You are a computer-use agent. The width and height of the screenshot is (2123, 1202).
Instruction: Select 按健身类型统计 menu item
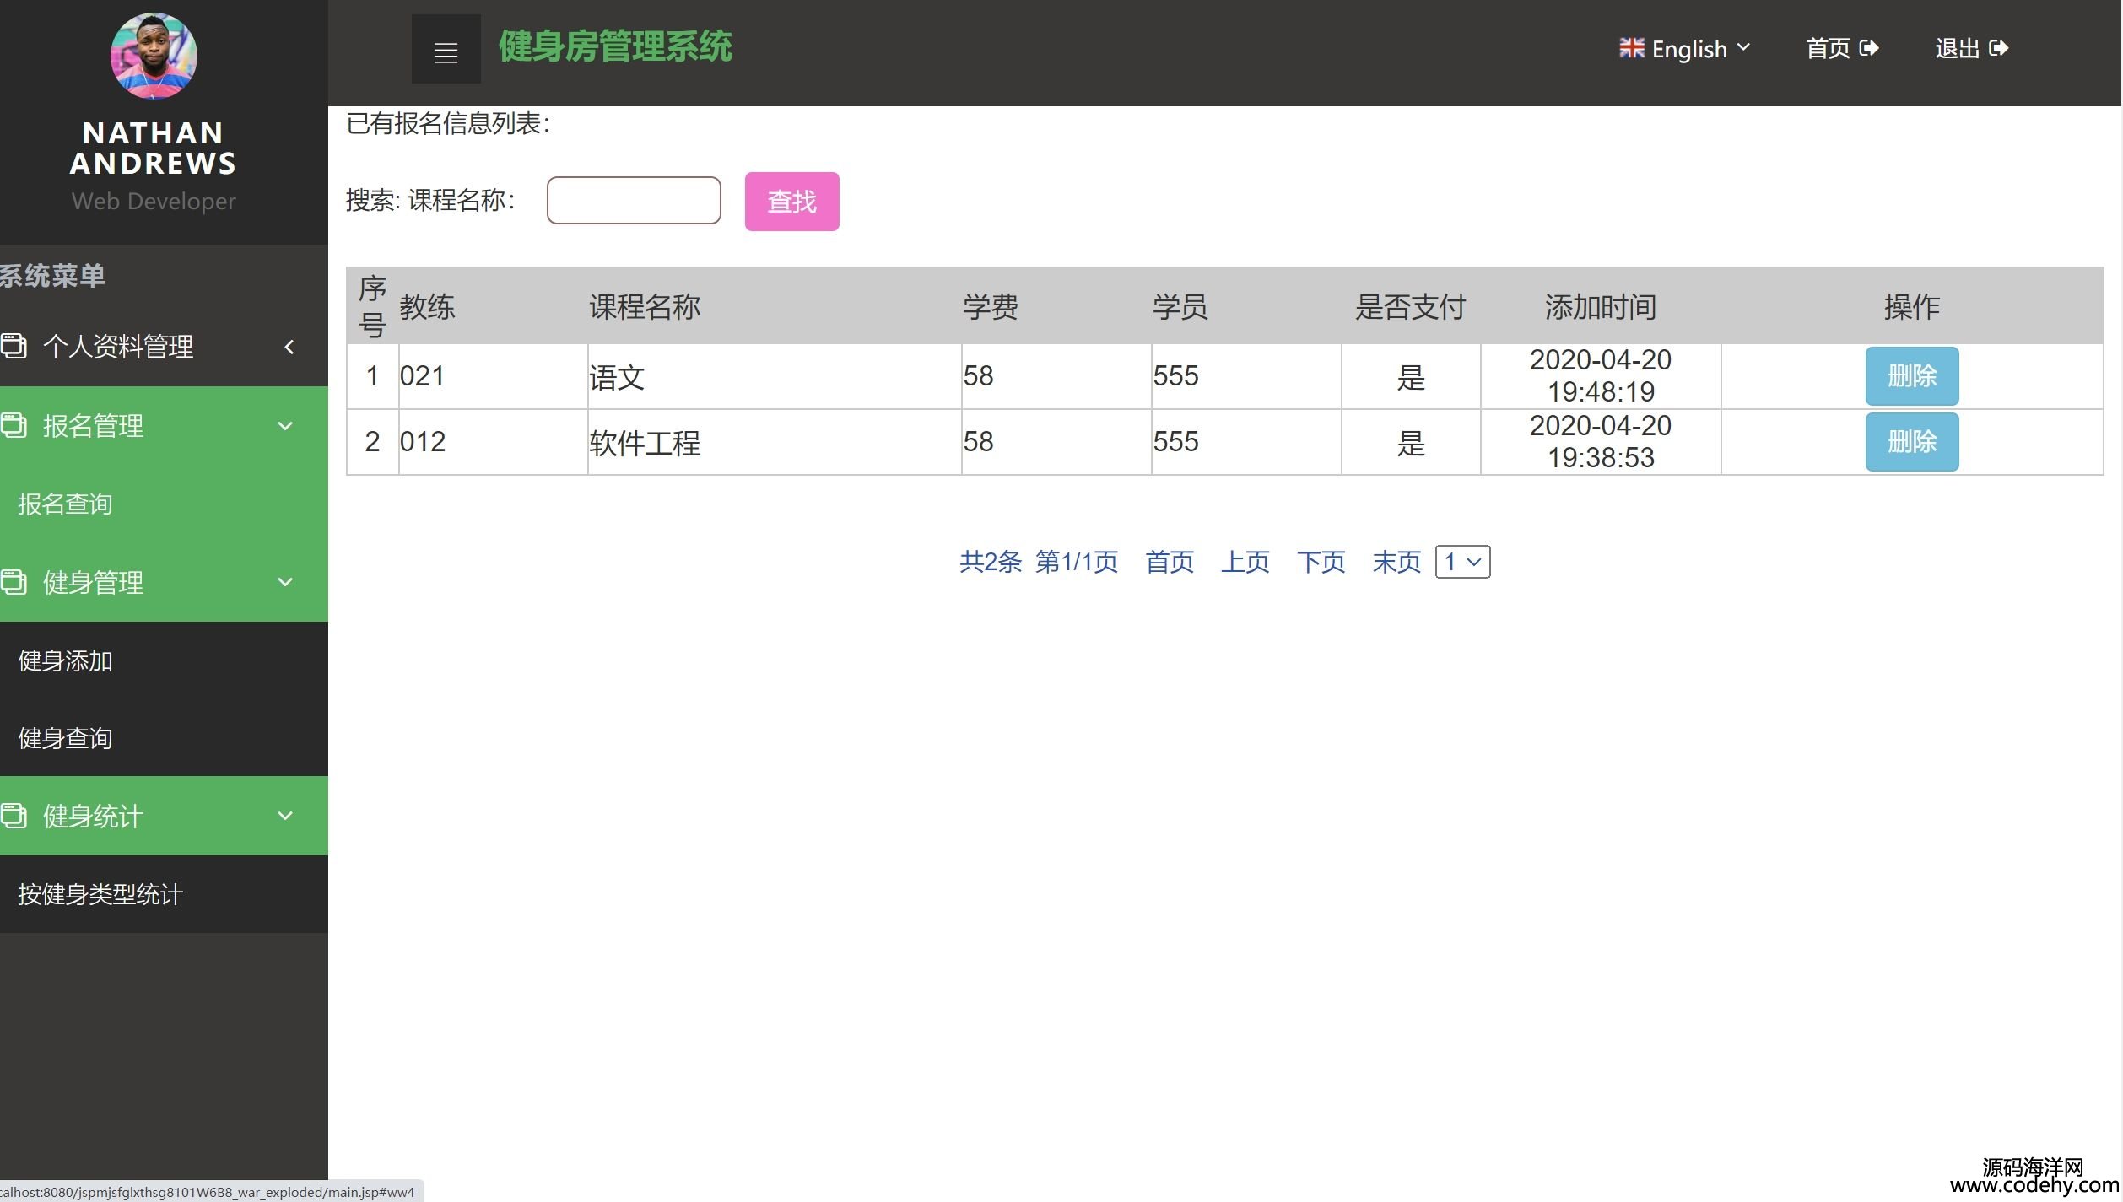click(100, 894)
